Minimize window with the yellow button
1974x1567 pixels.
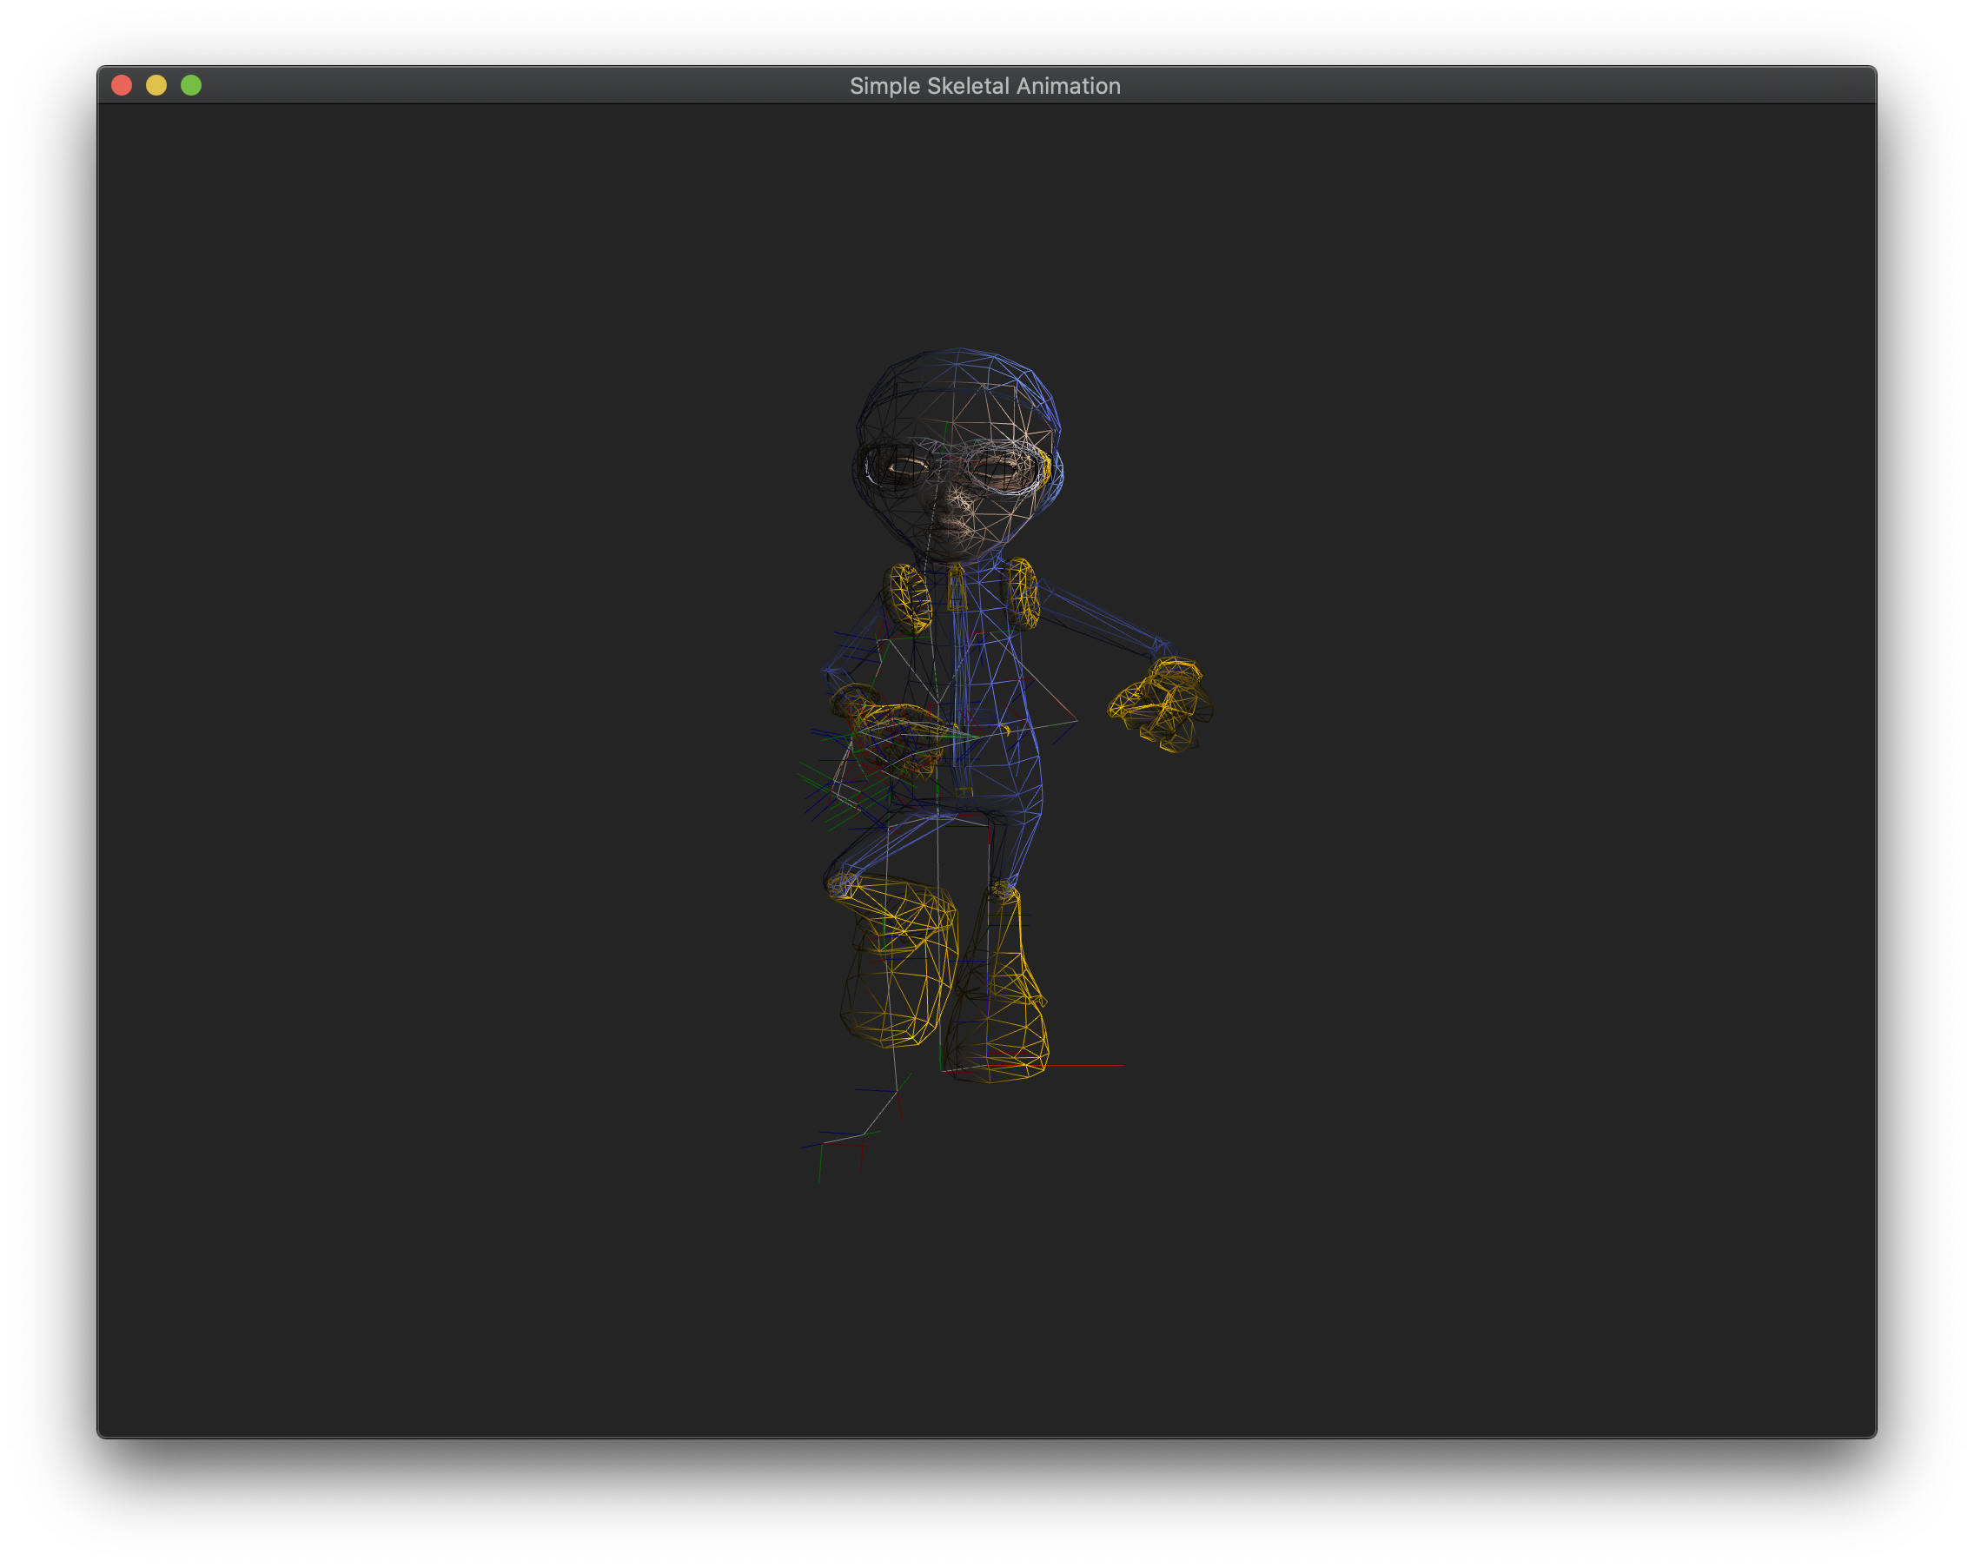[156, 85]
